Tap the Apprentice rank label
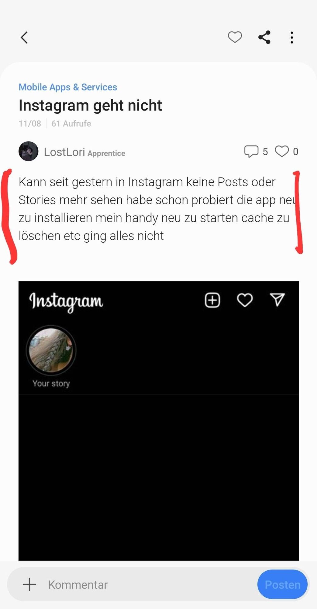Viewport: 317px width, 609px height. [106, 153]
